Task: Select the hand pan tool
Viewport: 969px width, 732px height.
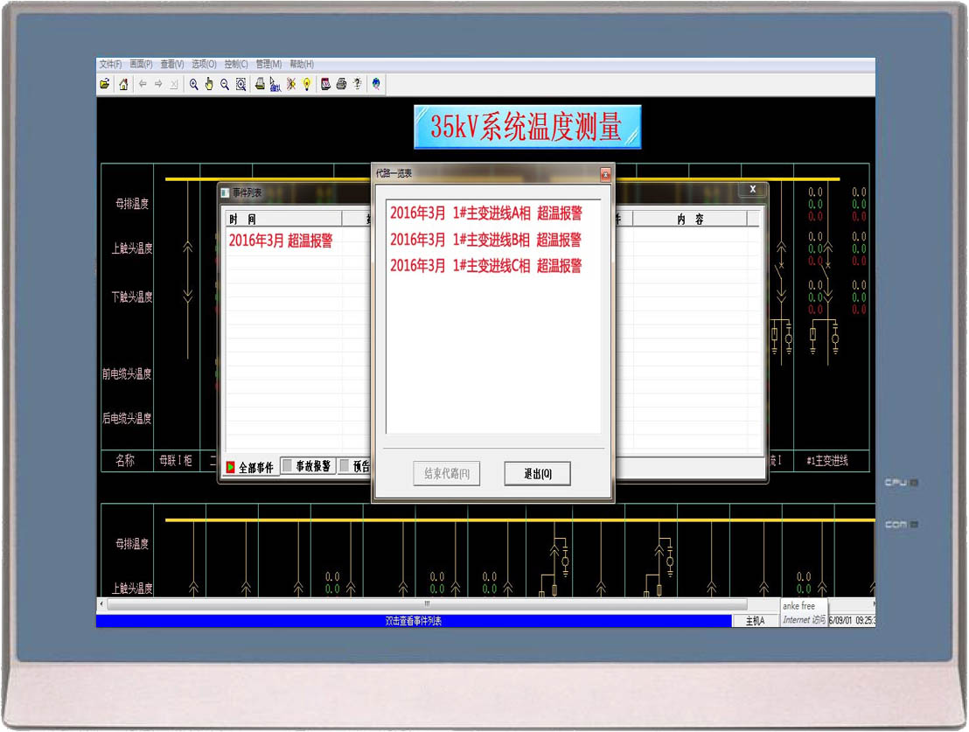Action: [210, 84]
